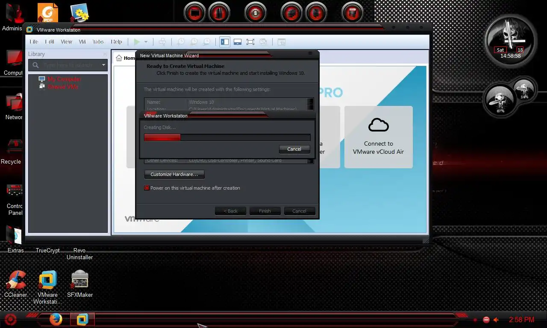Click the Connect to VMware vCloud Air tile
Image resolution: width=547 pixels, height=328 pixels.
click(x=379, y=137)
